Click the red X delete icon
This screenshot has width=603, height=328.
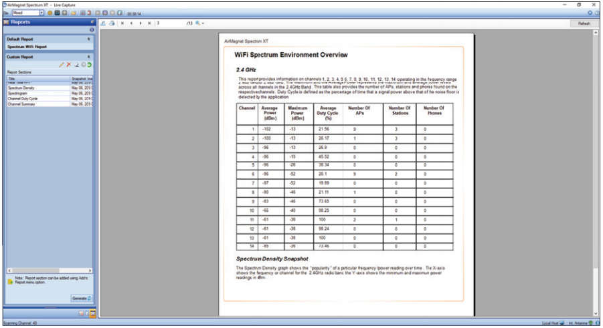click(x=69, y=65)
